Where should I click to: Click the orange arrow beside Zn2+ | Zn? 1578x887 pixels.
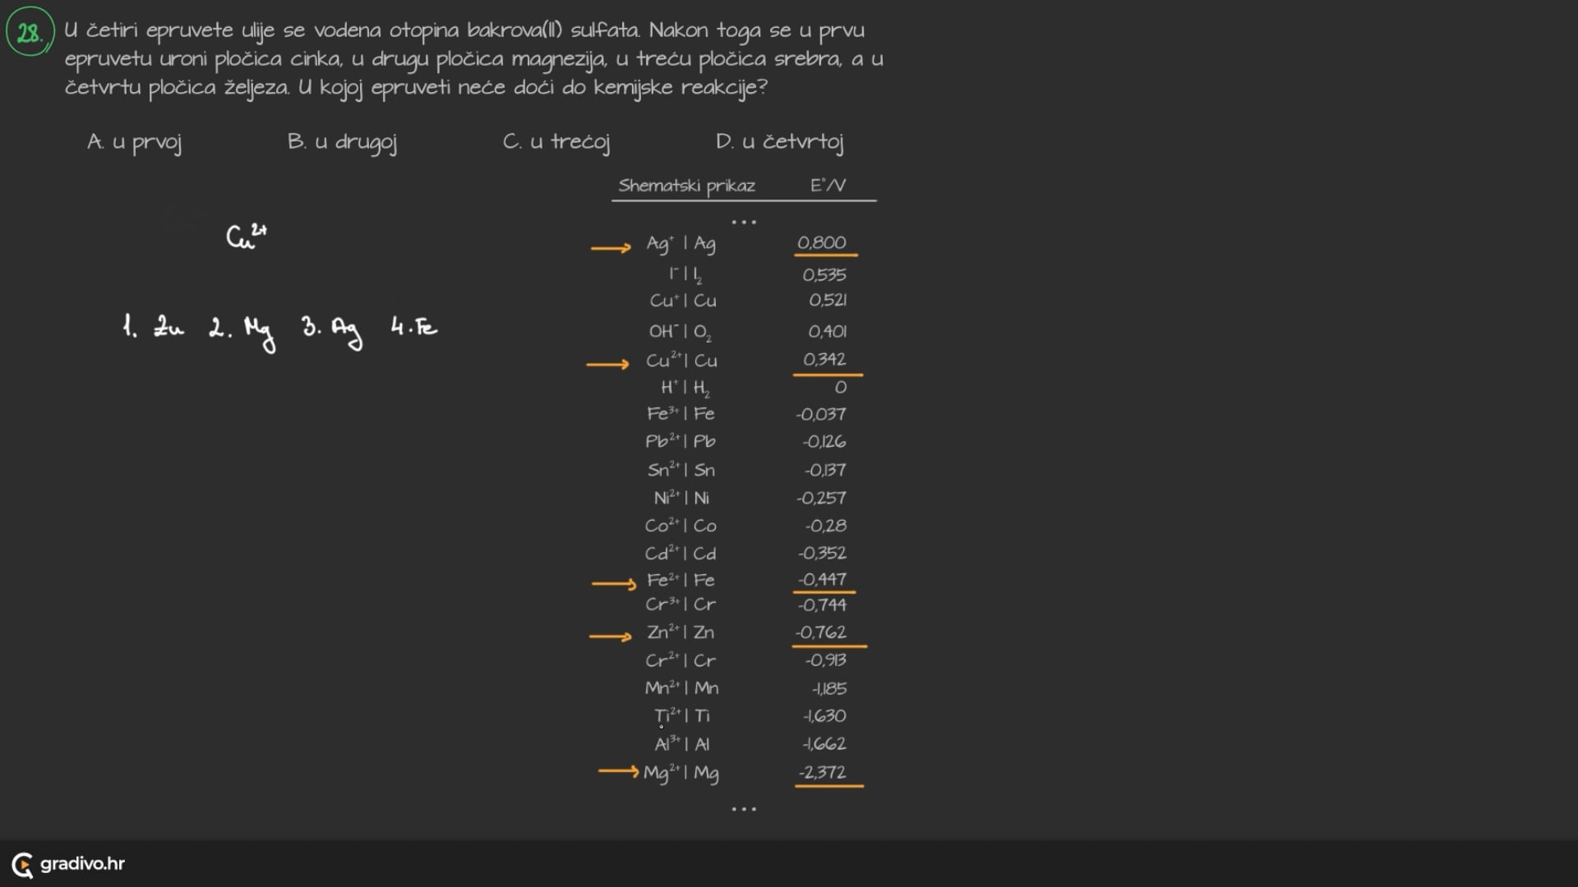pyautogui.click(x=611, y=637)
